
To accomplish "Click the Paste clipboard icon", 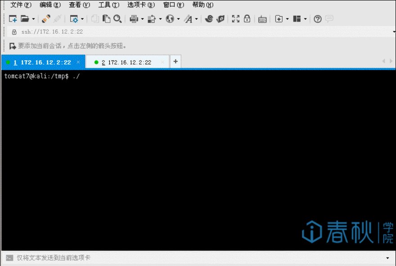I will tap(107, 19).
